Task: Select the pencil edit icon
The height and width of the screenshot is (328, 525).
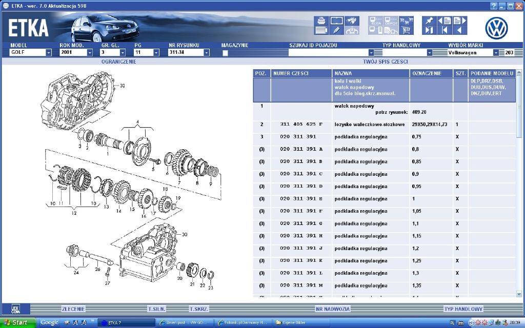Action: point(336,30)
